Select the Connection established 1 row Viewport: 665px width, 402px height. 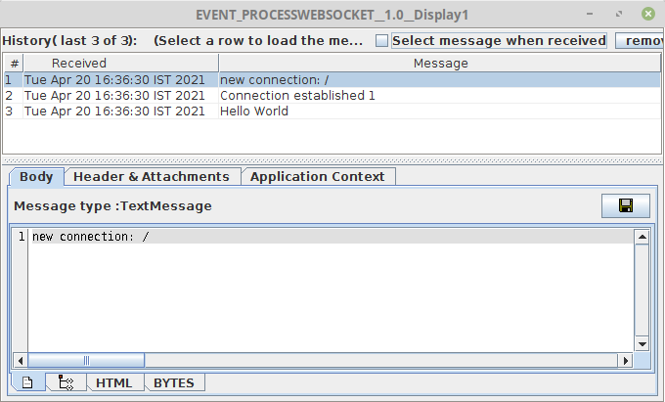(x=297, y=96)
